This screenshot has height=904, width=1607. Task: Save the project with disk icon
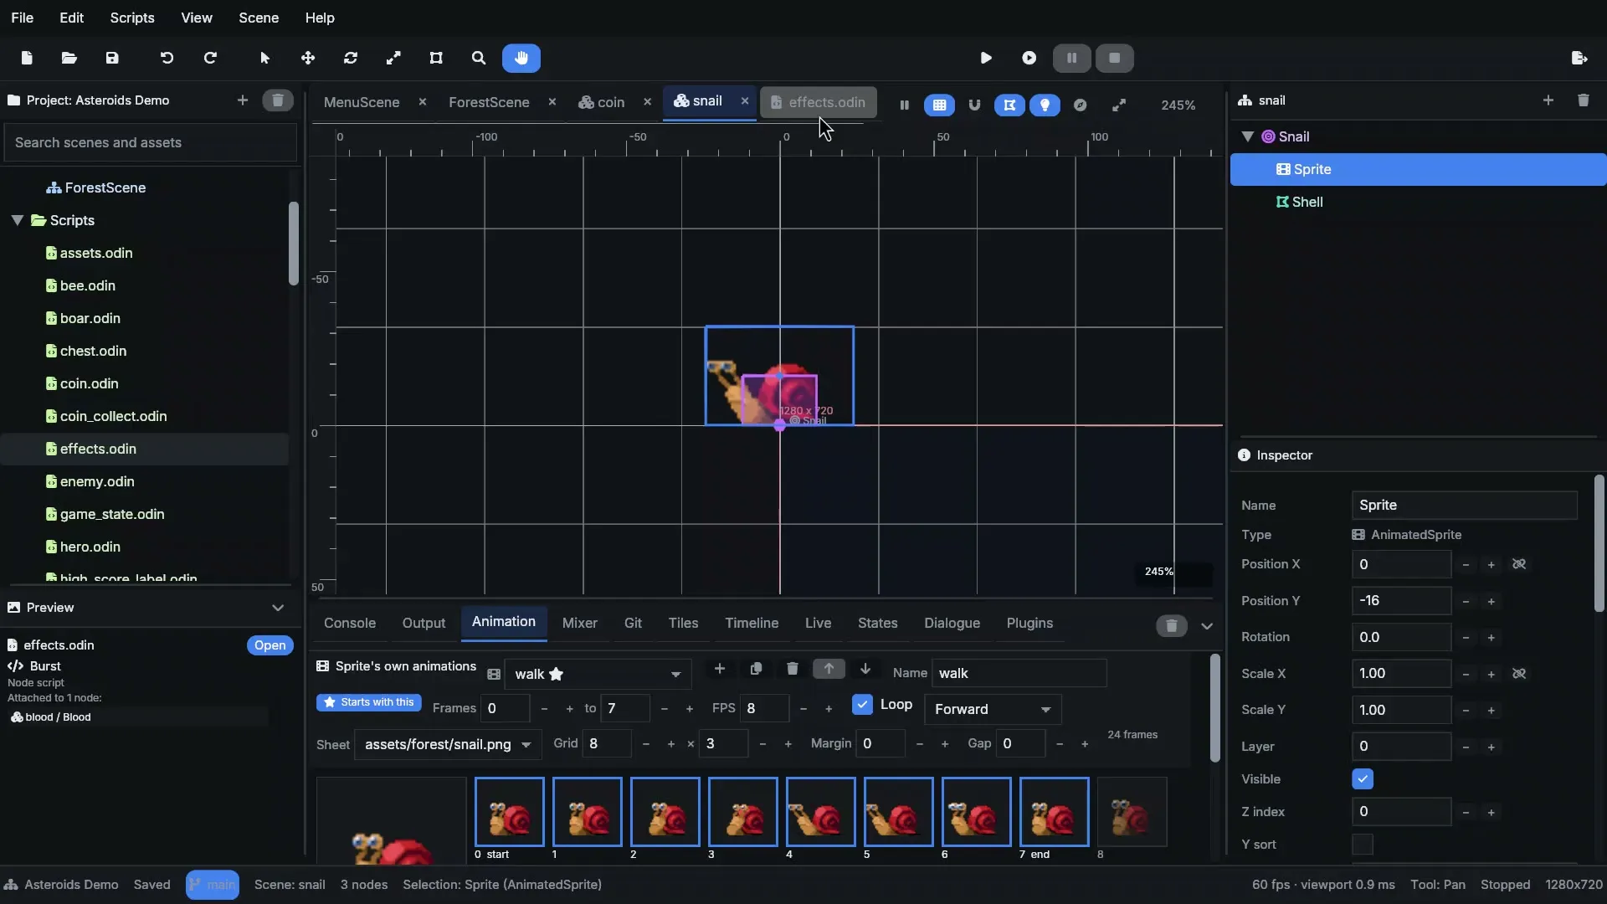112,58
